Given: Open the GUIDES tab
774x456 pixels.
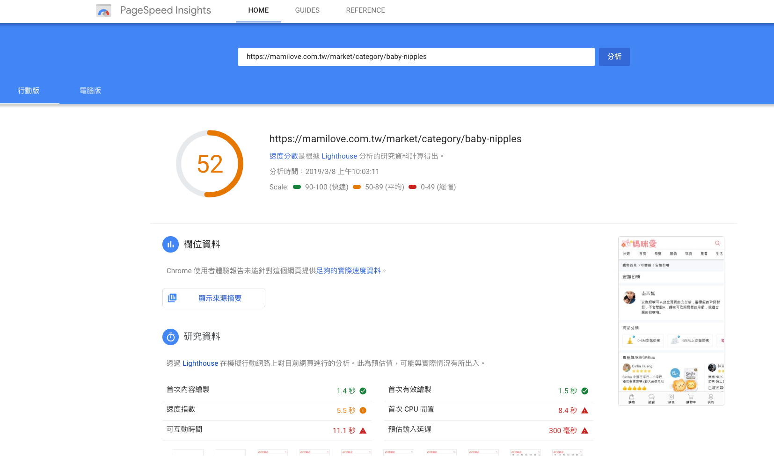Looking at the screenshot, I should click(x=307, y=10).
